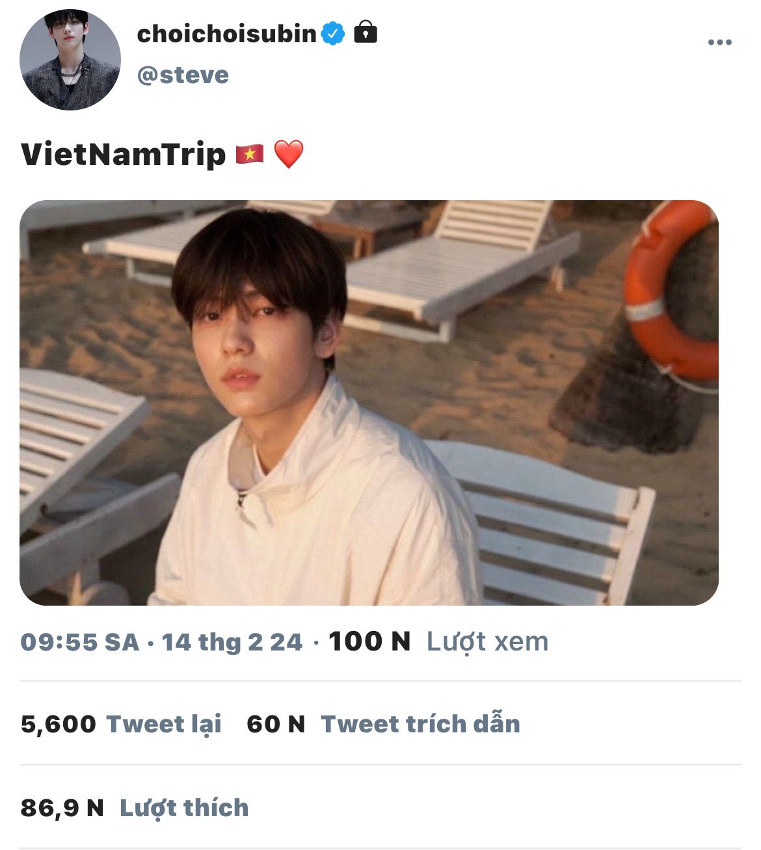Click the Vietnam flag emoji

(250, 155)
